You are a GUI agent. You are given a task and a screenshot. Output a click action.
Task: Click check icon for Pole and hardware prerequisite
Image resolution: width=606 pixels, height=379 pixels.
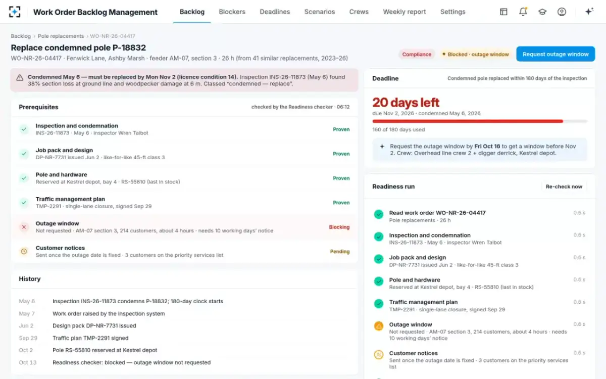[x=24, y=178]
